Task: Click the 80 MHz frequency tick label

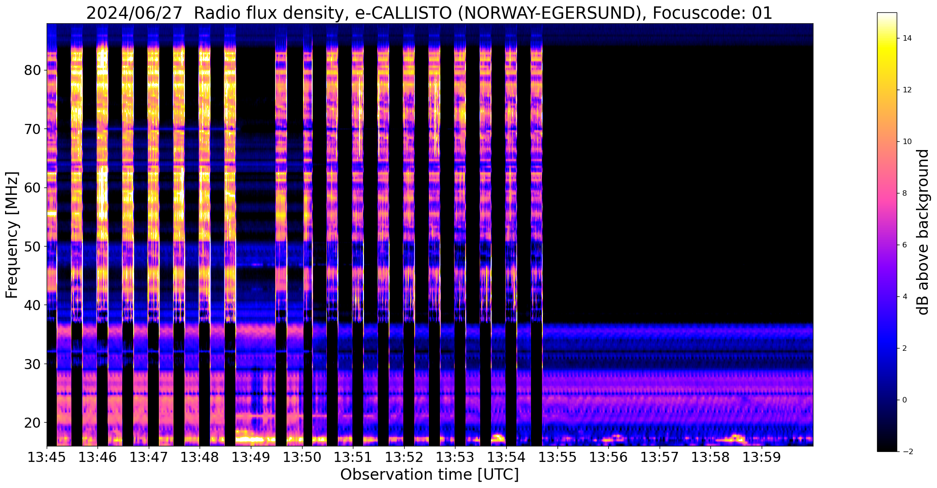Action: (33, 70)
